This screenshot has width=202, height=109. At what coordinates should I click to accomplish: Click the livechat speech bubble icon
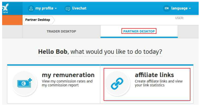[x=68, y=9]
